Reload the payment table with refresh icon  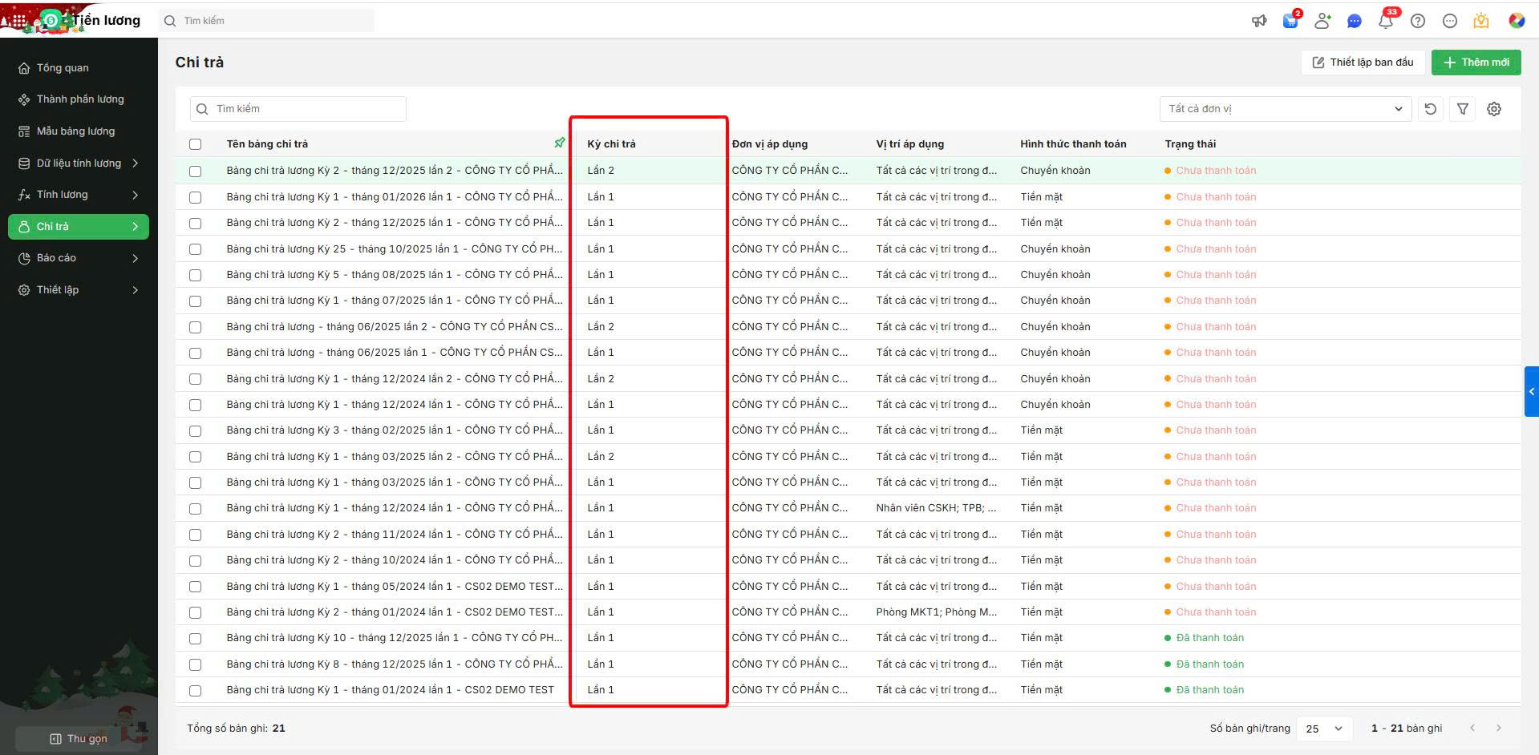click(1430, 109)
